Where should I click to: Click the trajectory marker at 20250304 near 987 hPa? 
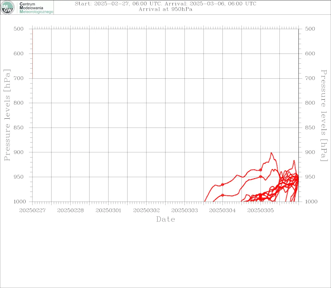click(x=222, y=195)
